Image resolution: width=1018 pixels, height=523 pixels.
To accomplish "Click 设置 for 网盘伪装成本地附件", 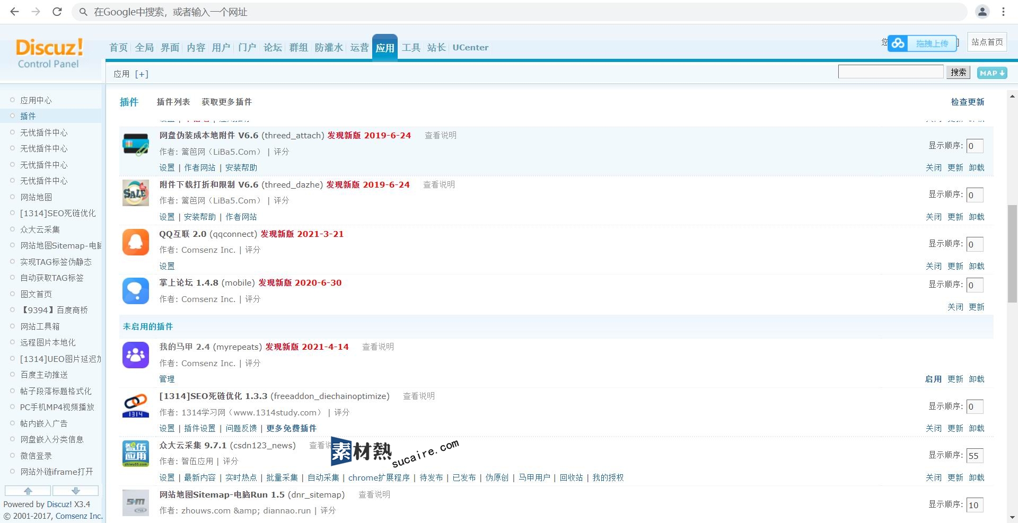I will (x=167, y=167).
